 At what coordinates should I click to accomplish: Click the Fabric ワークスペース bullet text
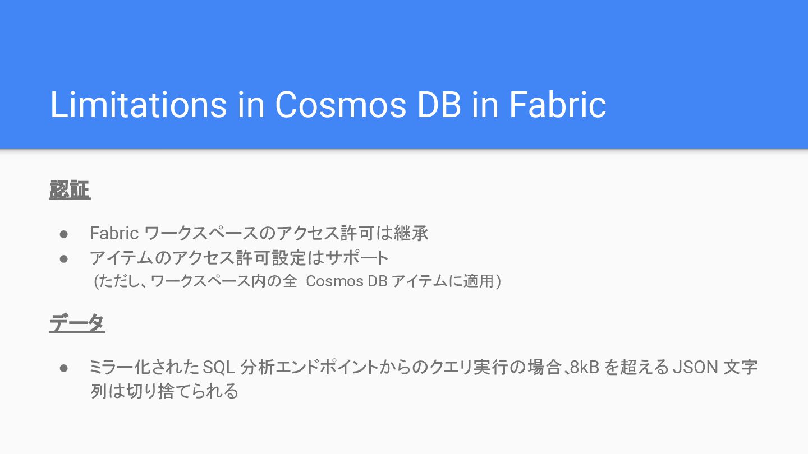coord(259,233)
